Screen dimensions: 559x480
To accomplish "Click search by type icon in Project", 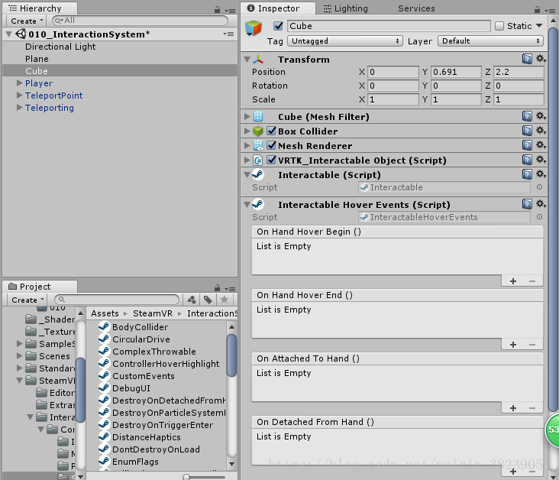I will [192, 300].
